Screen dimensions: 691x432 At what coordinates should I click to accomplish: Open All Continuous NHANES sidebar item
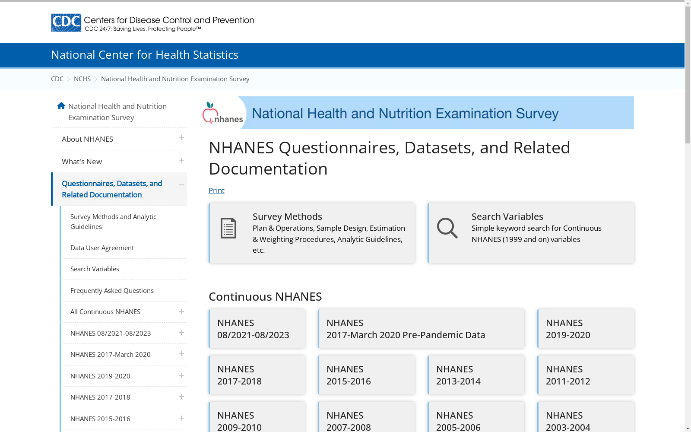tap(105, 311)
